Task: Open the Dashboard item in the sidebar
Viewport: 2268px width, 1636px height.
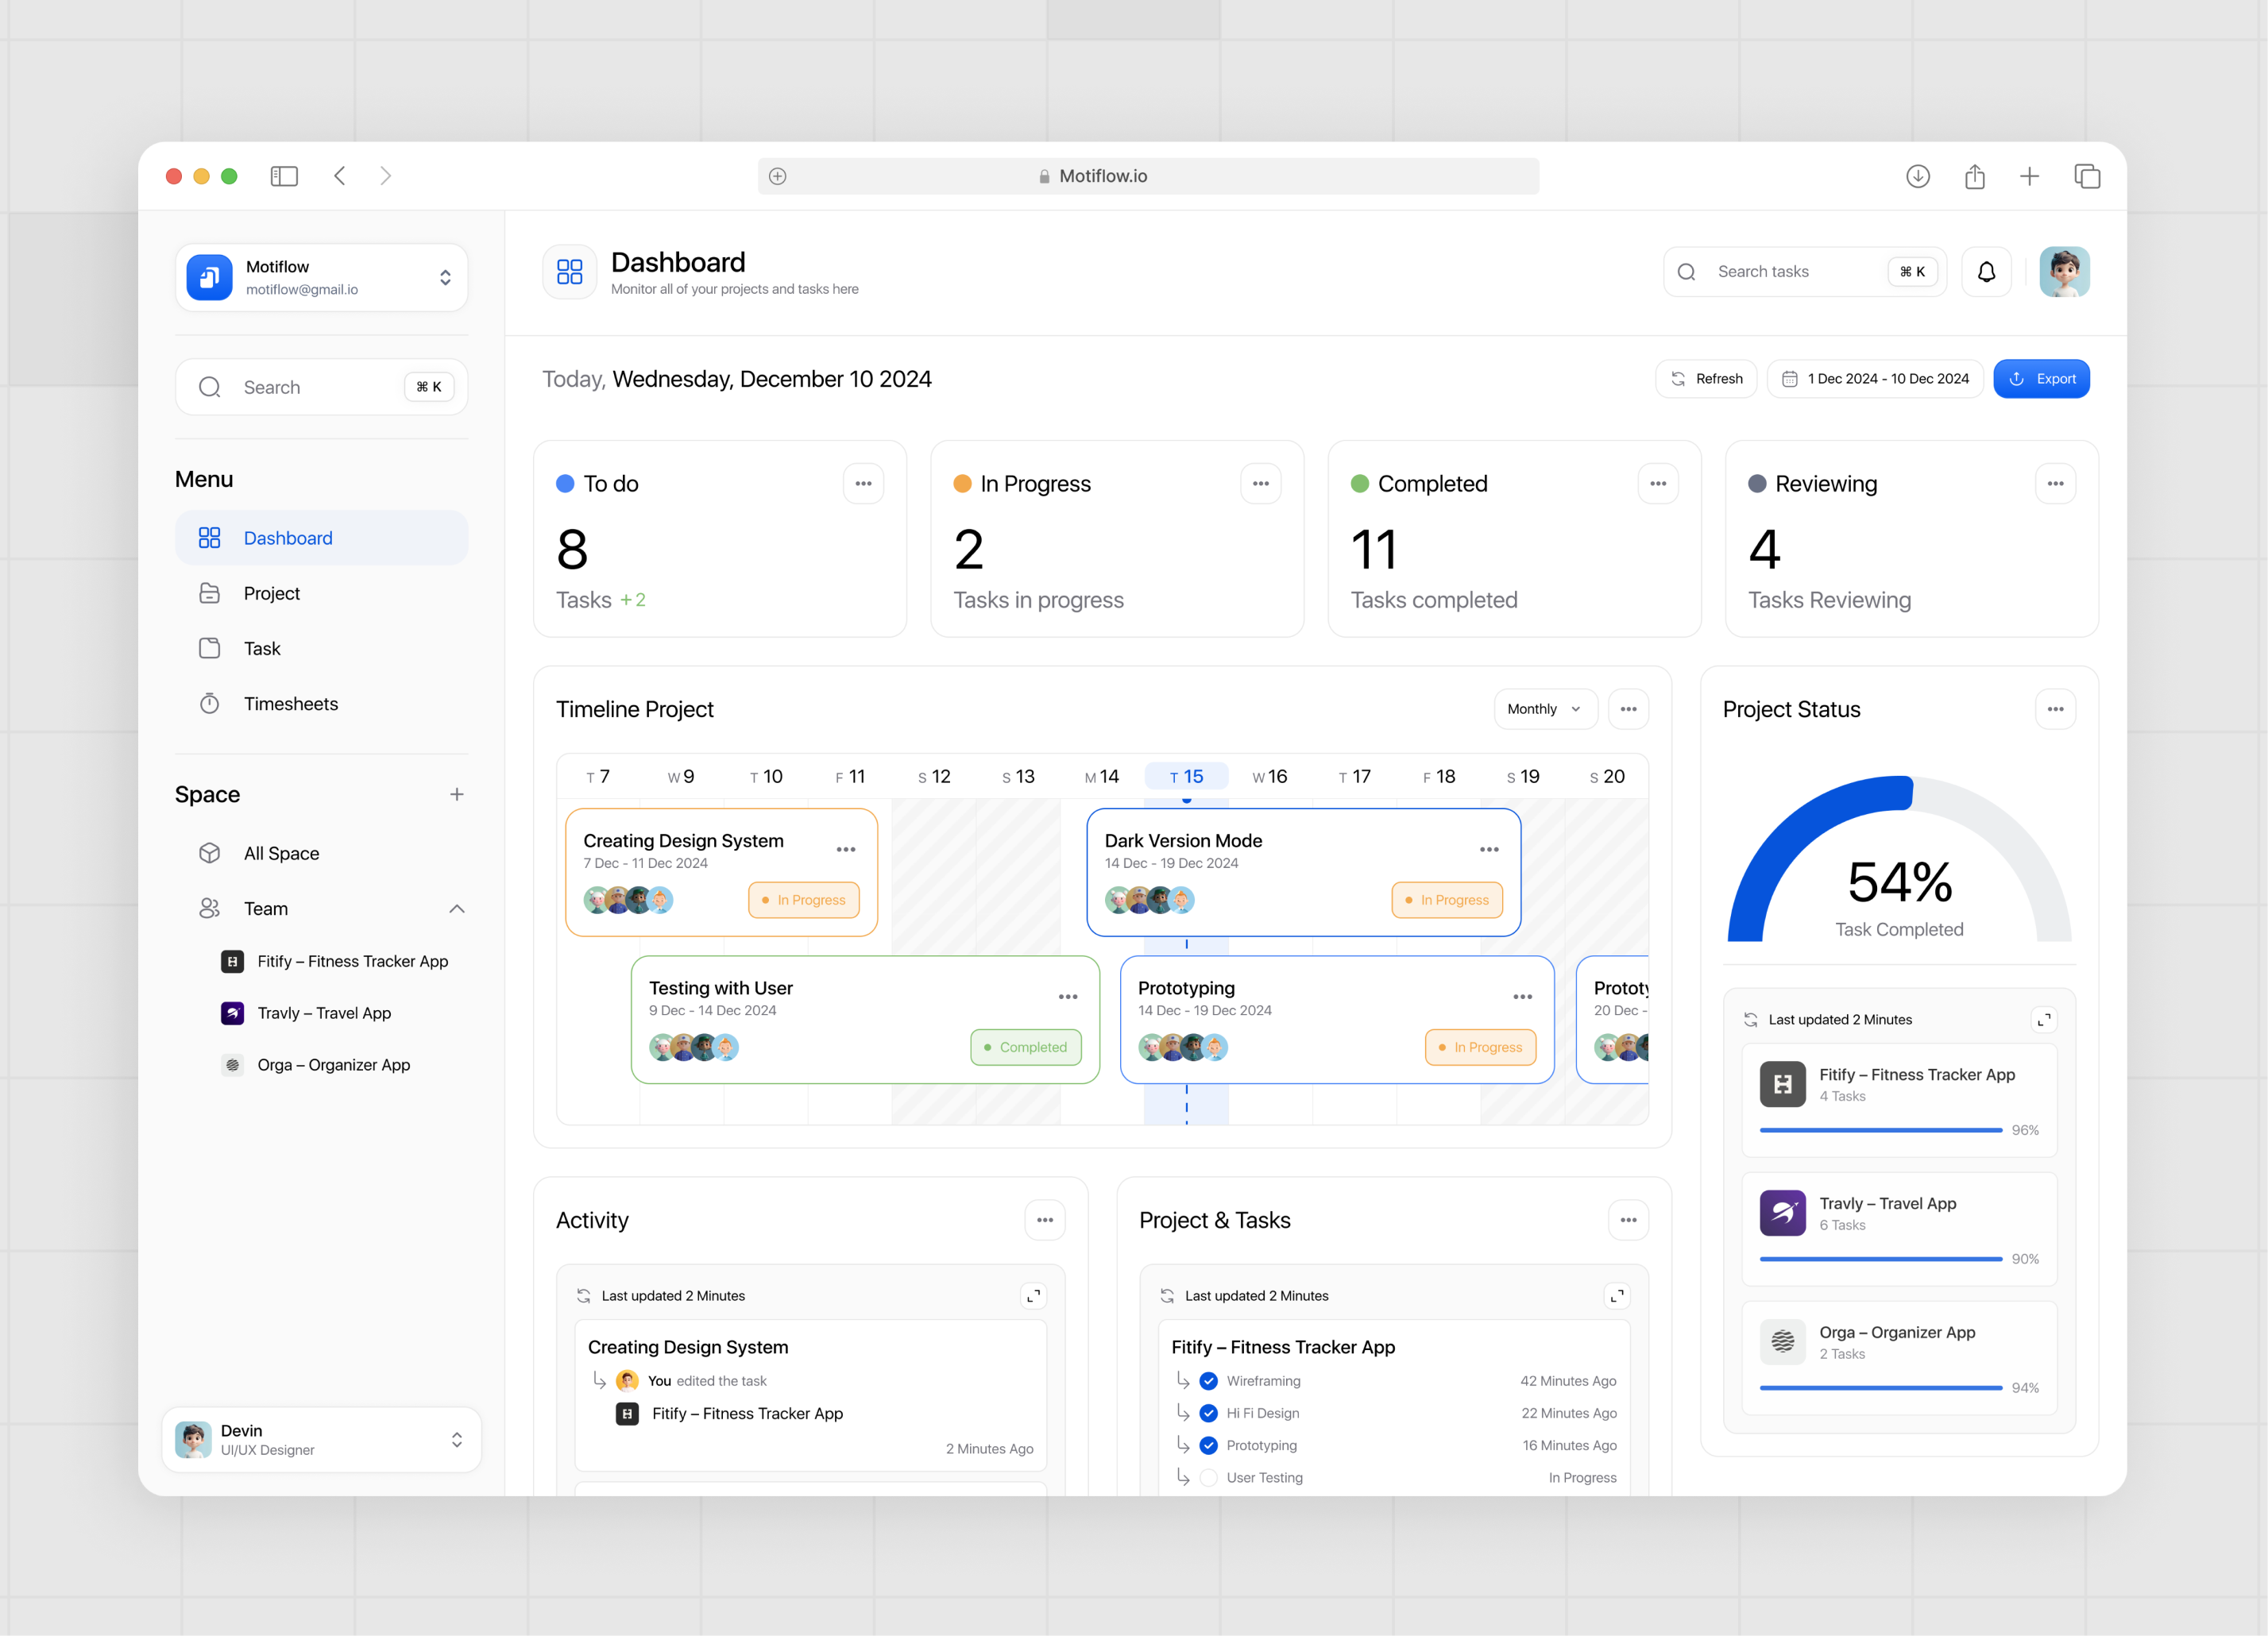Action: [288, 537]
